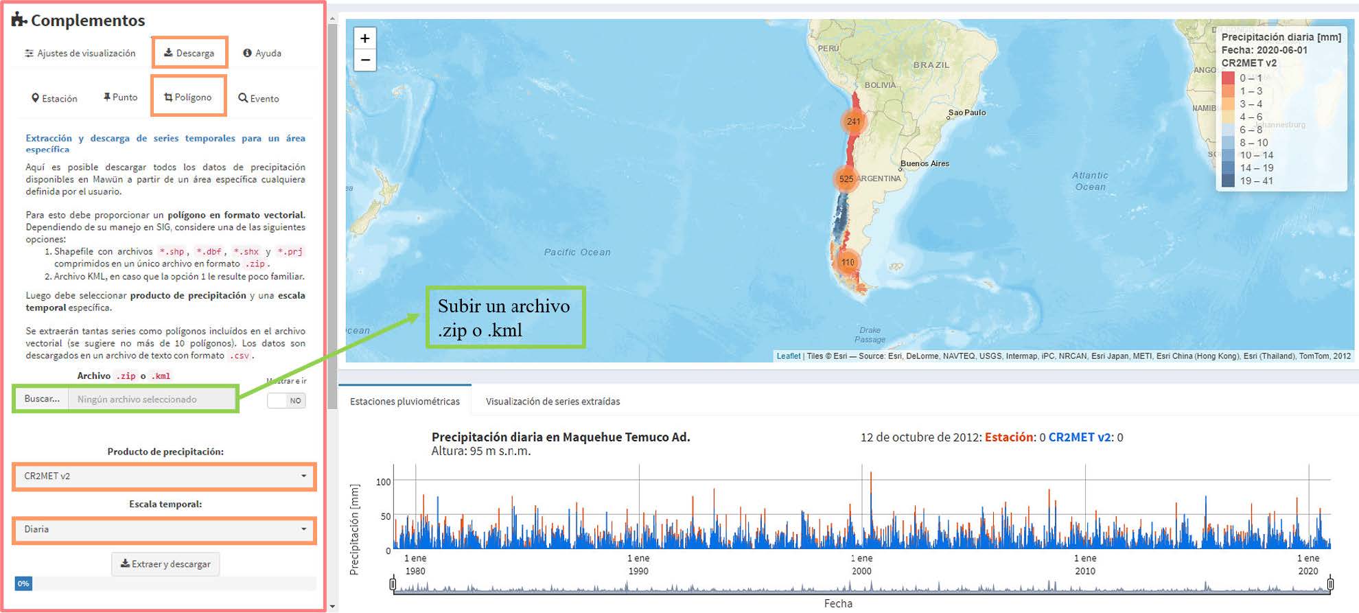Click the 525 station cluster marker

click(846, 179)
